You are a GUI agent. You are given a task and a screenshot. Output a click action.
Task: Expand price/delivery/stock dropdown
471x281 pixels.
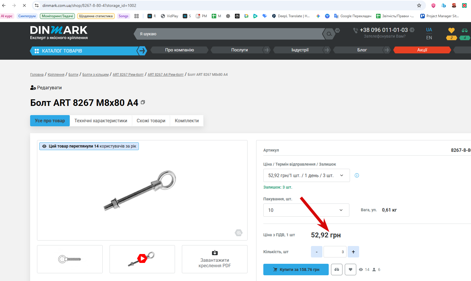(x=306, y=175)
